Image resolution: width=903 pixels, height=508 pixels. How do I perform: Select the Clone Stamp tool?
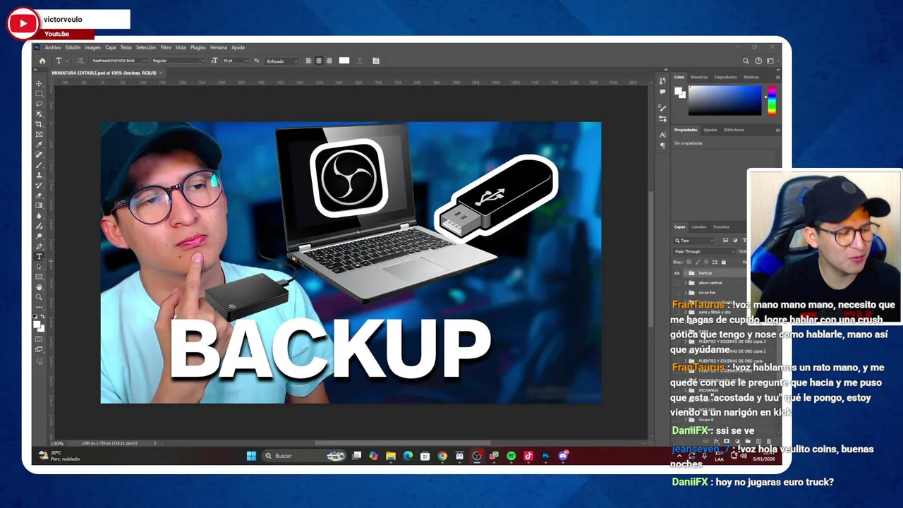(40, 174)
